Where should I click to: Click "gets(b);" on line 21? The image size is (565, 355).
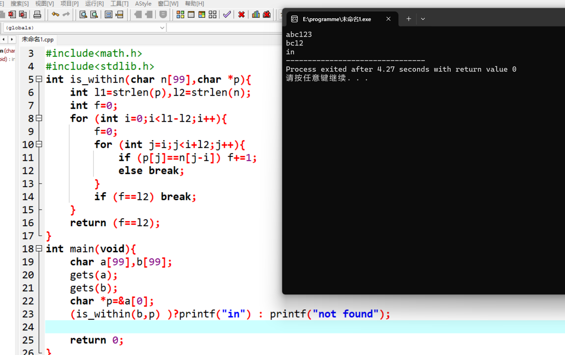(x=94, y=288)
